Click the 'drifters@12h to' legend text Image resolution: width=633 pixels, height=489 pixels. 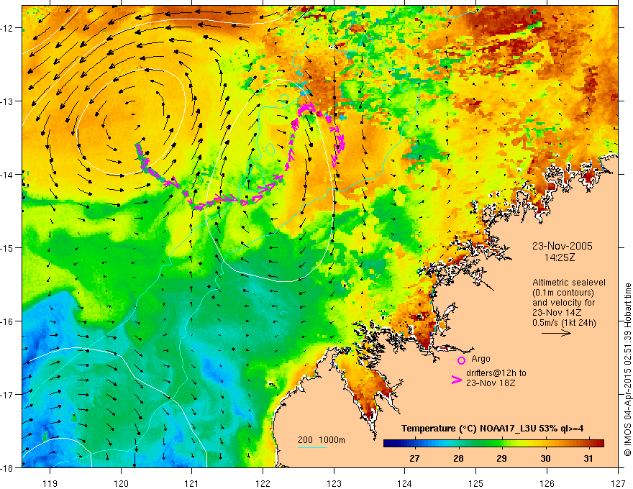[496, 373]
